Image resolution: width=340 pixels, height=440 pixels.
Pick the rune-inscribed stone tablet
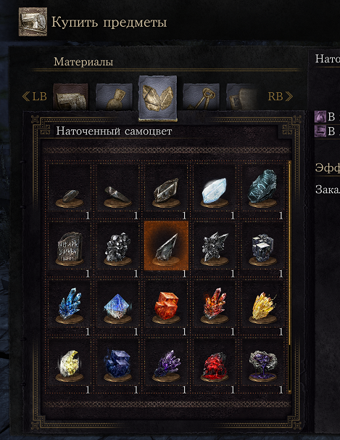pos(70,245)
